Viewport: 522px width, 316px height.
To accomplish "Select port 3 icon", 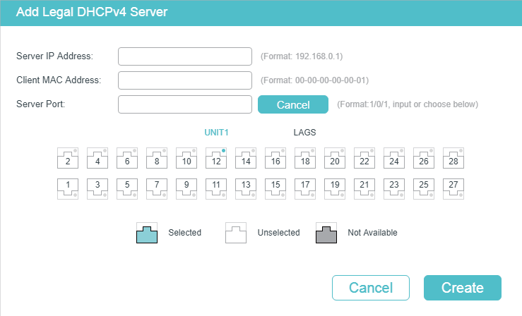I will click(97, 189).
